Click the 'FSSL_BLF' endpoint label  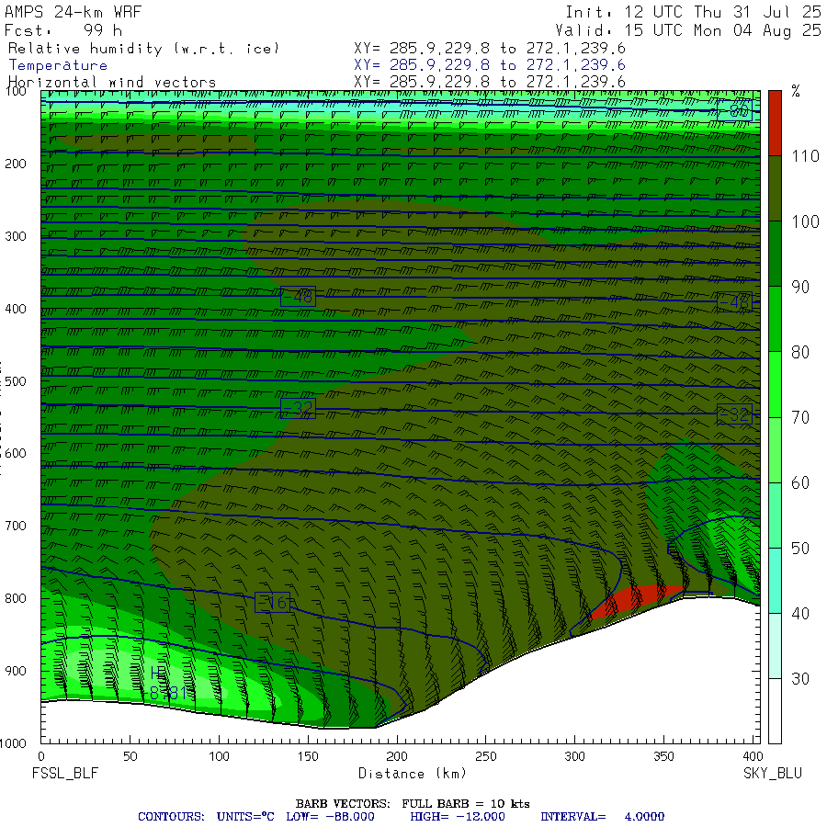tap(65, 773)
